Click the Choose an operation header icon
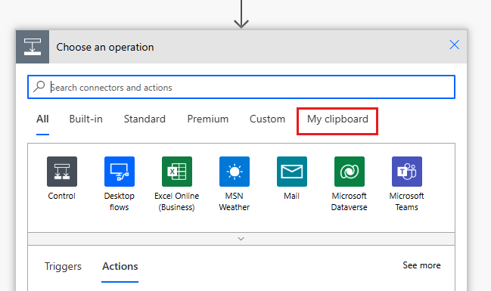 click(x=33, y=47)
